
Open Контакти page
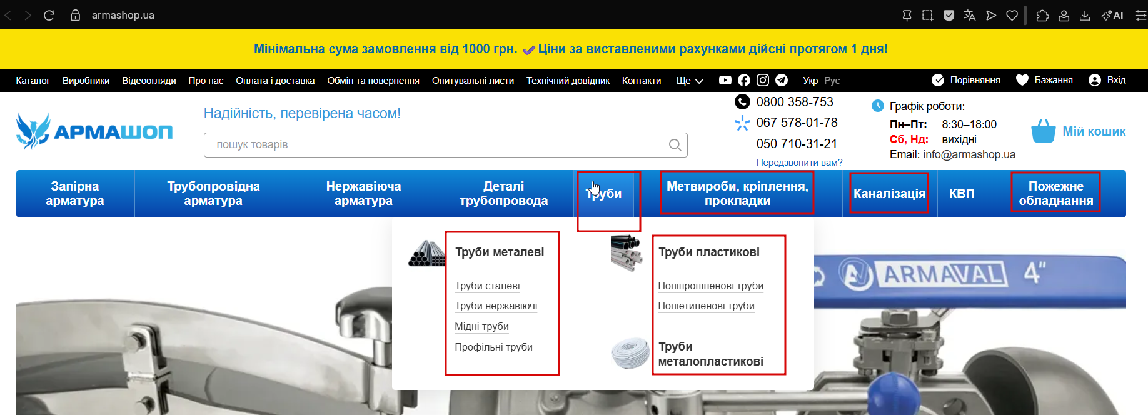pyautogui.click(x=642, y=81)
